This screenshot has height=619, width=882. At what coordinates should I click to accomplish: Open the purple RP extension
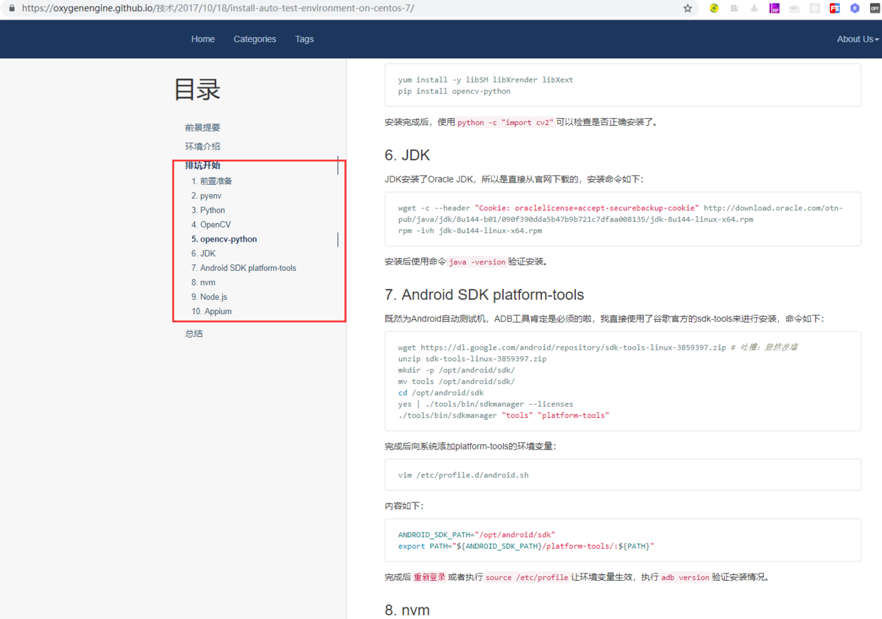click(x=775, y=9)
